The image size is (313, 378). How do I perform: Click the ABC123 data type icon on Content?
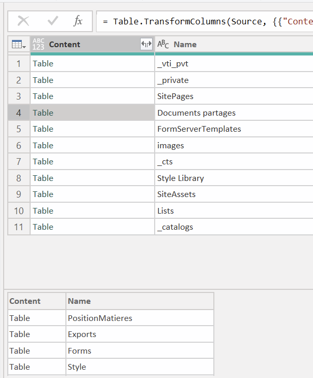click(x=38, y=45)
